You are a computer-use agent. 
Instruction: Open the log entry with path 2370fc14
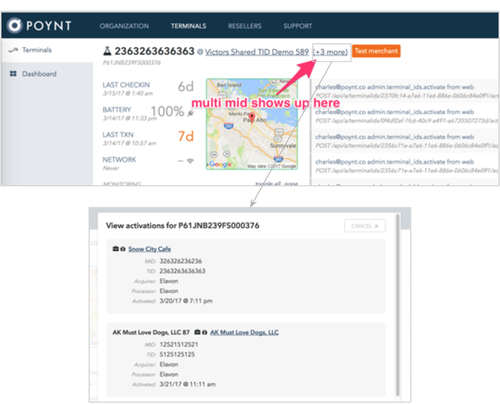[405, 91]
